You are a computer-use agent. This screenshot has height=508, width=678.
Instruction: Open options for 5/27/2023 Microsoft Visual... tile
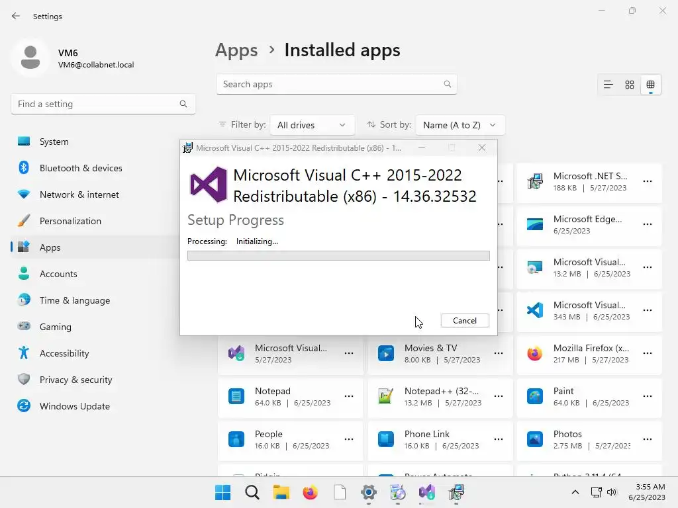click(349, 353)
